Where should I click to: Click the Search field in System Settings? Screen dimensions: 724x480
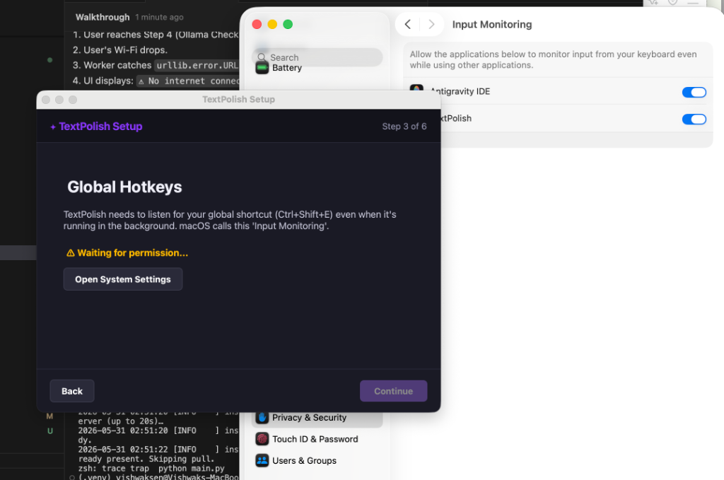(317, 57)
